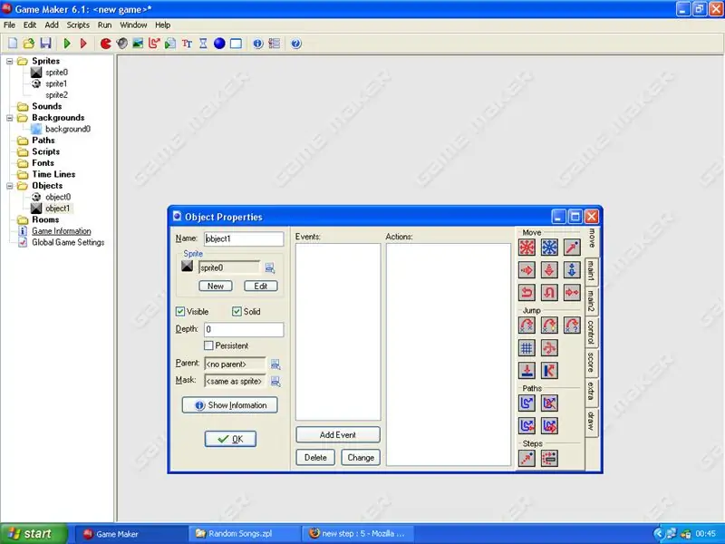Select the set friction action
Image resolution: width=725 pixels, height=544 pixels.
[572, 292]
